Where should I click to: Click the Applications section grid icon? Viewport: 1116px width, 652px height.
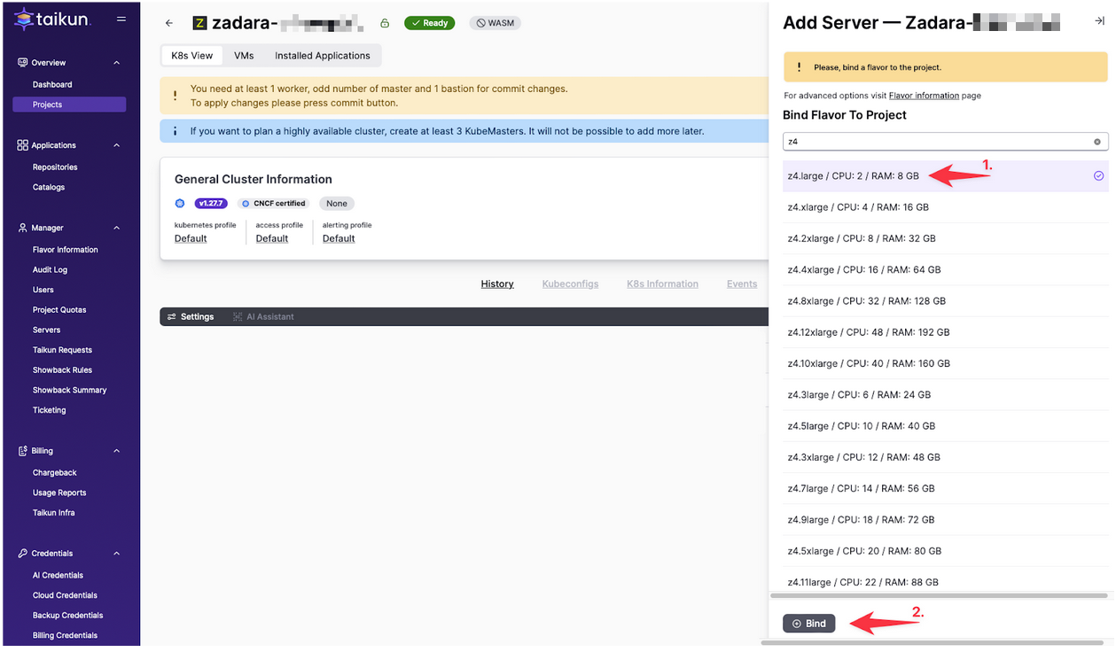click(x=23, y=145)
